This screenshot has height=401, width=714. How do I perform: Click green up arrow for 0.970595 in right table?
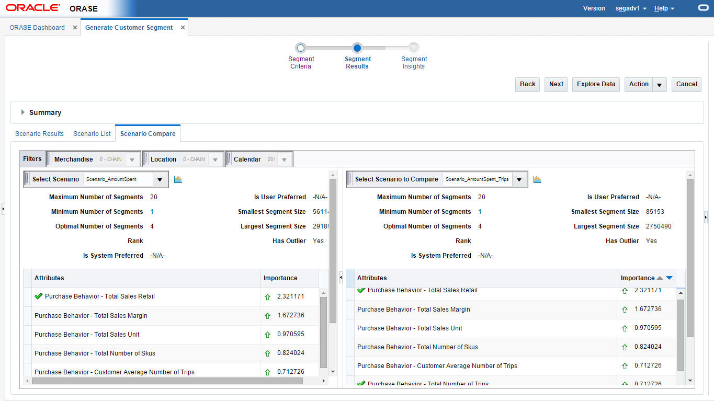coord(625,328)
